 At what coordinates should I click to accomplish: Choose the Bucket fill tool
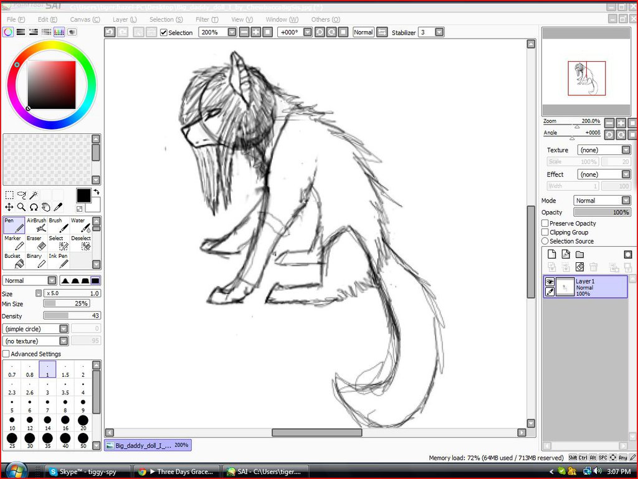pos(14,260)
